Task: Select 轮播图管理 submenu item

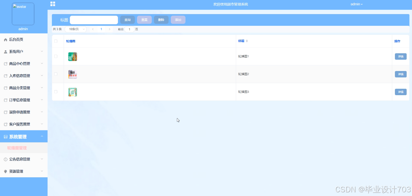Action: (x=24, y=148)
